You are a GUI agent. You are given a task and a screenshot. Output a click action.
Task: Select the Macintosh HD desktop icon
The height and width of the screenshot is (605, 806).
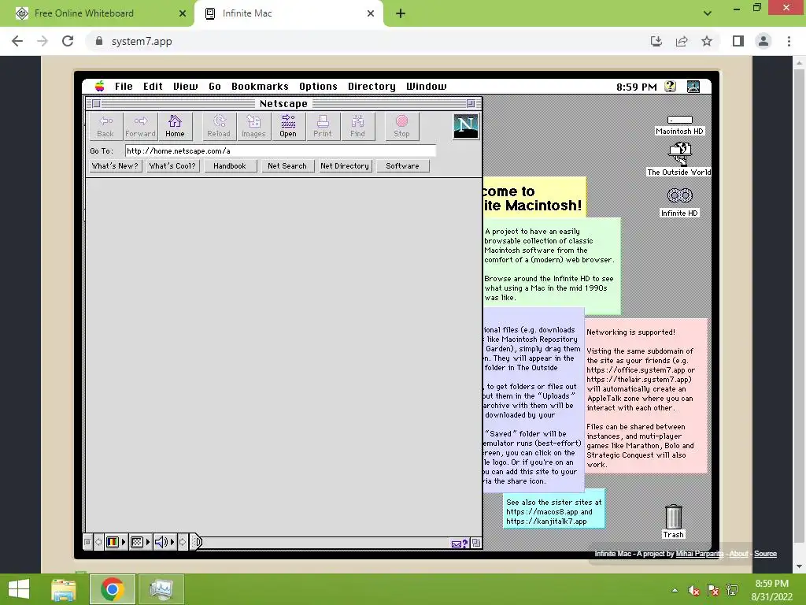click(679, 125)
